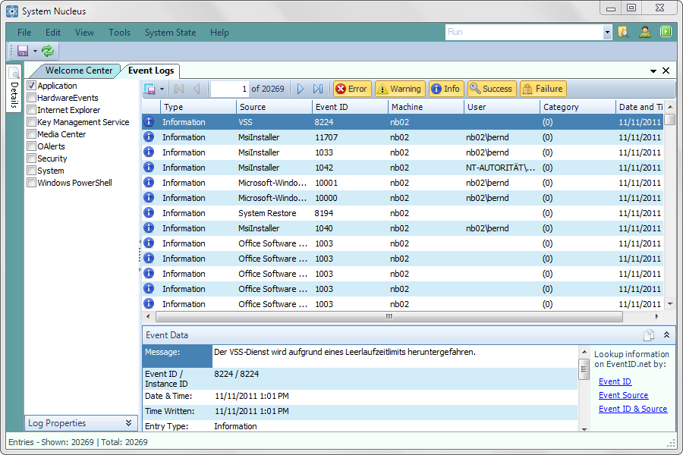The height and width of the screenshot is (455, 683).
Task: Open the Event Source link on EventID.net
Action: (x=623, y=395)
